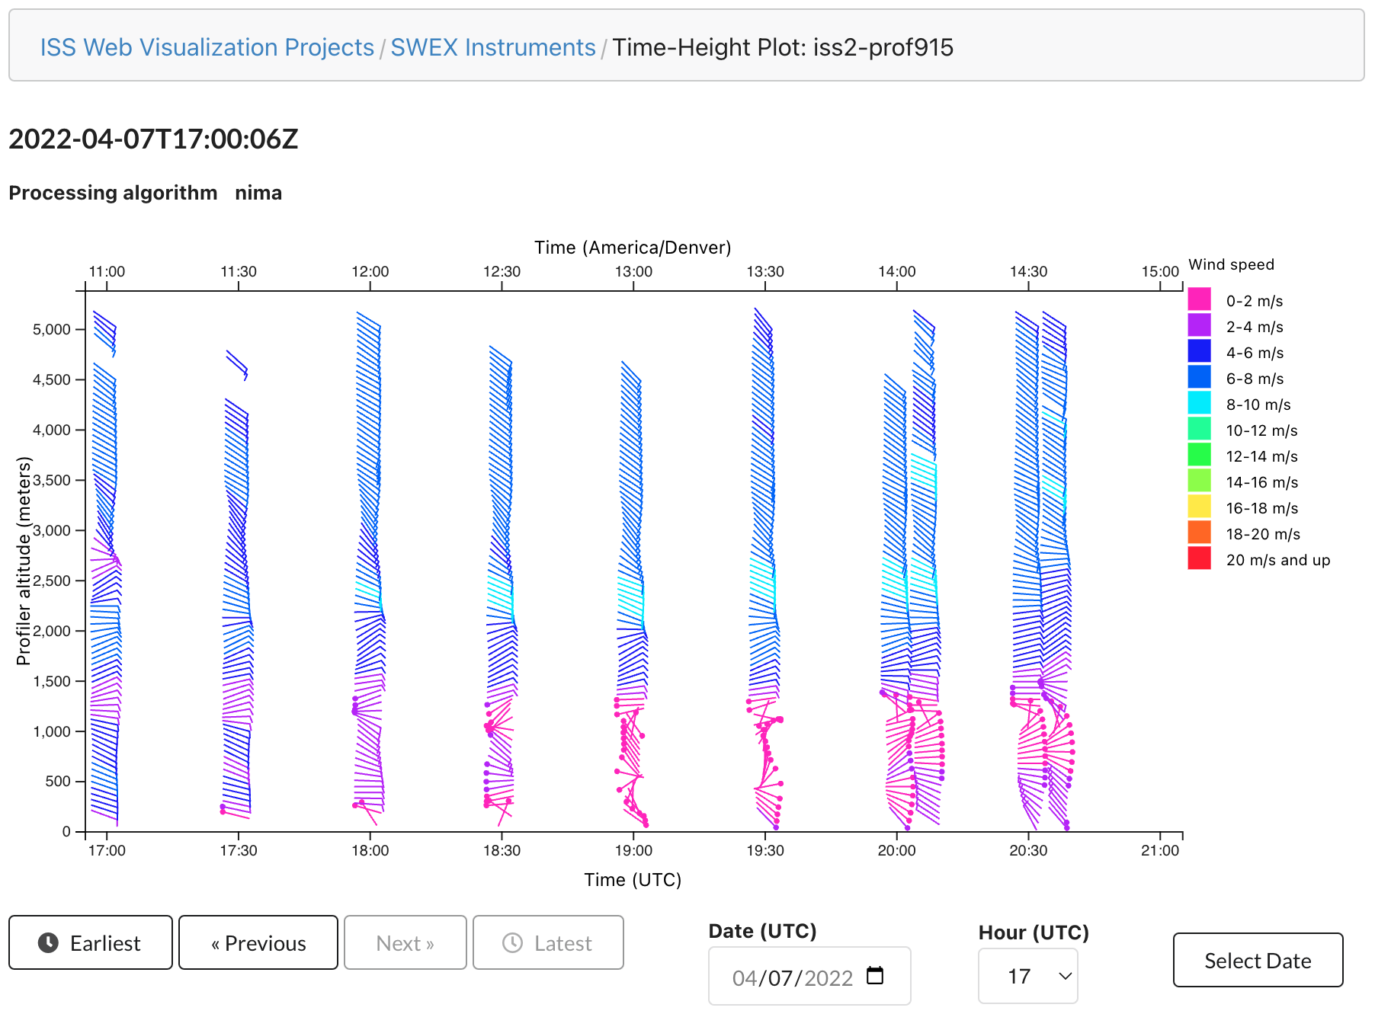Image resolution: width=1375 pixels, height=1030 pixels.
Task: Click the 4-6 m/s blue legend swatch
Action: (1199, 351)
